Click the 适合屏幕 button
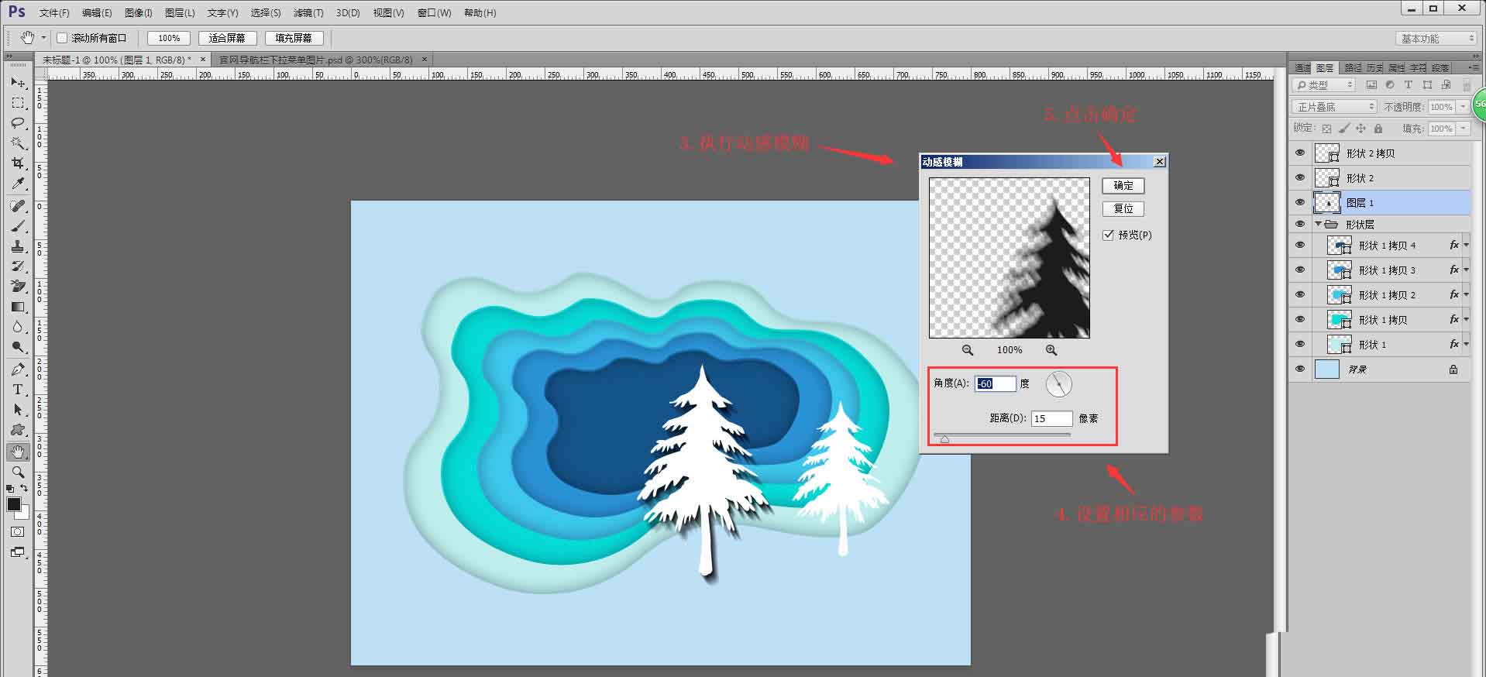 227,38
